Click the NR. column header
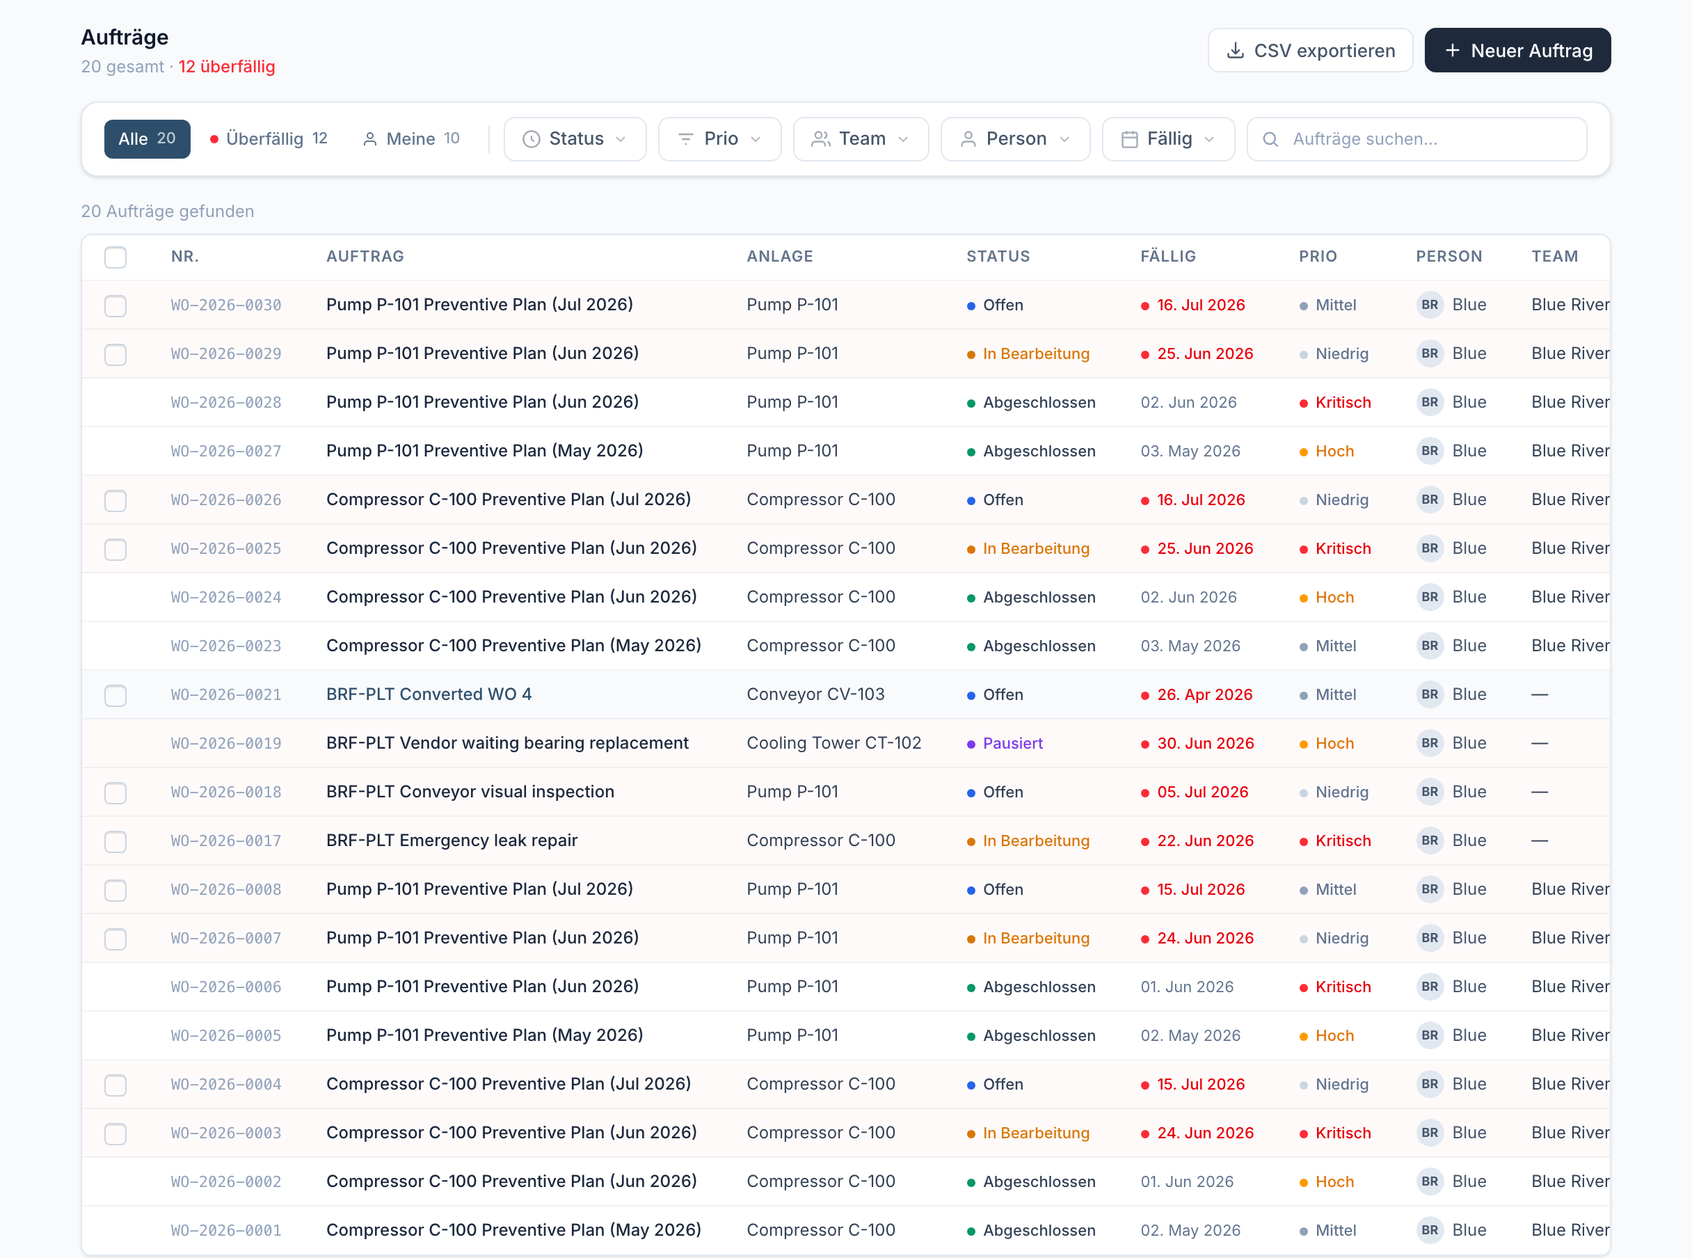Viewport: 1692px width, 1258px height. pos(185,257)
